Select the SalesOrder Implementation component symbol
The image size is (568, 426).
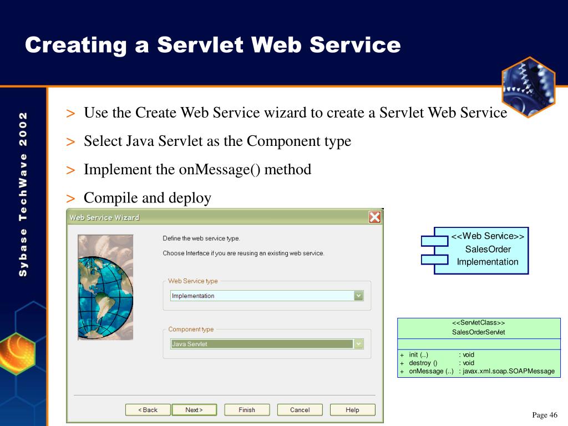click(475, 251)
